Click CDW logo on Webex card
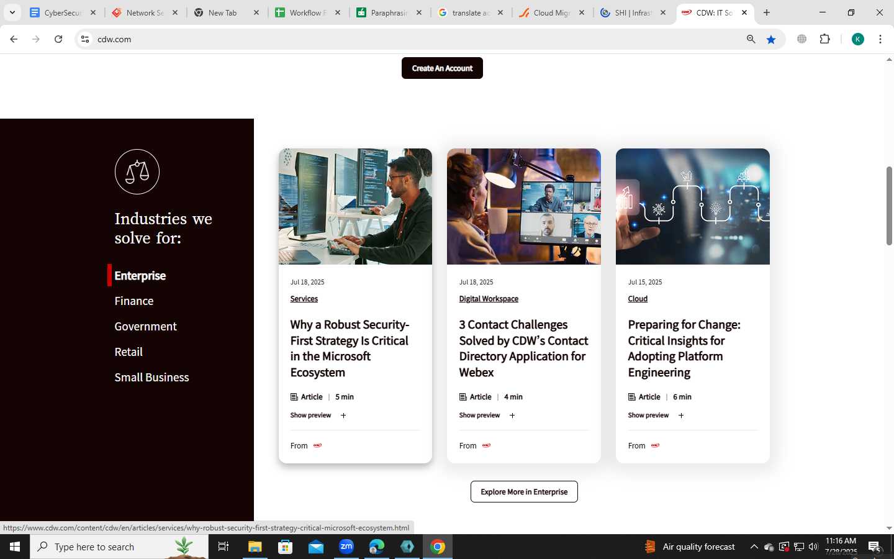Image resolution: width=894 pixels, height=559 pixels. click(x=486, y=445)
